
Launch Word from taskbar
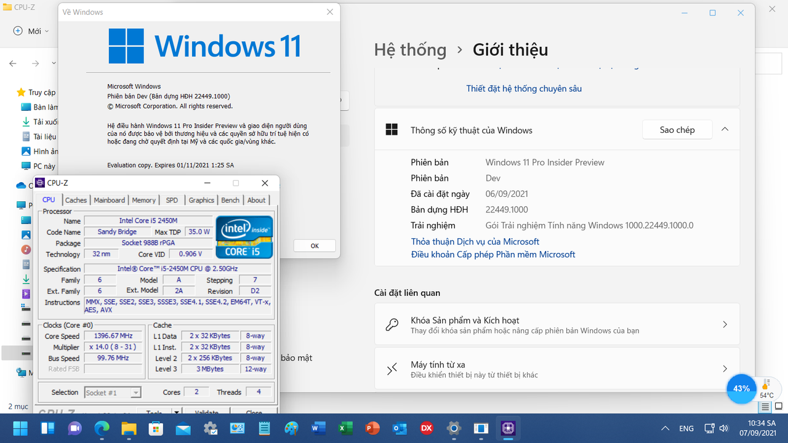318,428
